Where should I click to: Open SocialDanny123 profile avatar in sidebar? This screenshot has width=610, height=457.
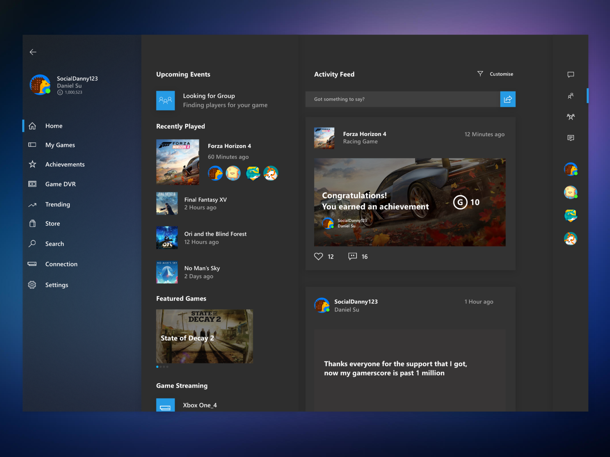click(x=40, y=85)
